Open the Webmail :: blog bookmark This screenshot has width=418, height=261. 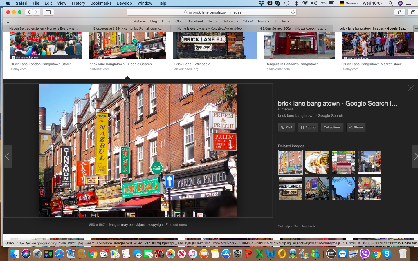[145, 21]
